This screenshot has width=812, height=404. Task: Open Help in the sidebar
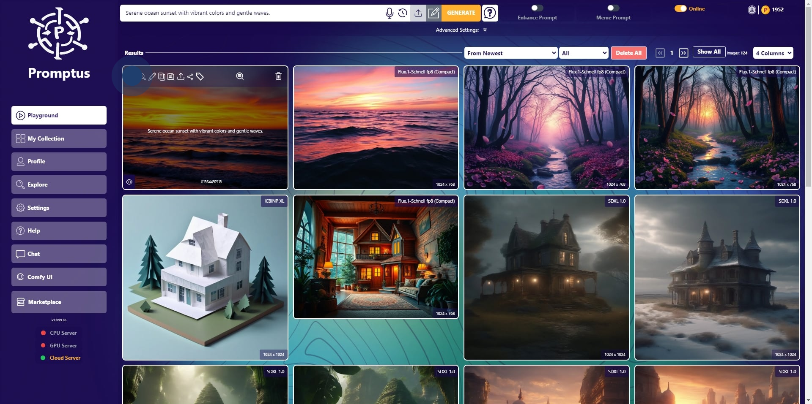click(x=59, y=231)
